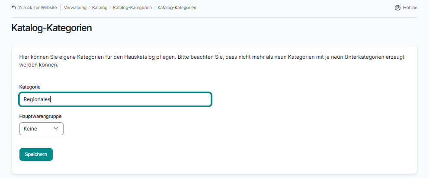Image resolution: width=429 pixels, height=178 pixels.
Task: Go back via the Zurück zur Website link
Action: (37, 8)
